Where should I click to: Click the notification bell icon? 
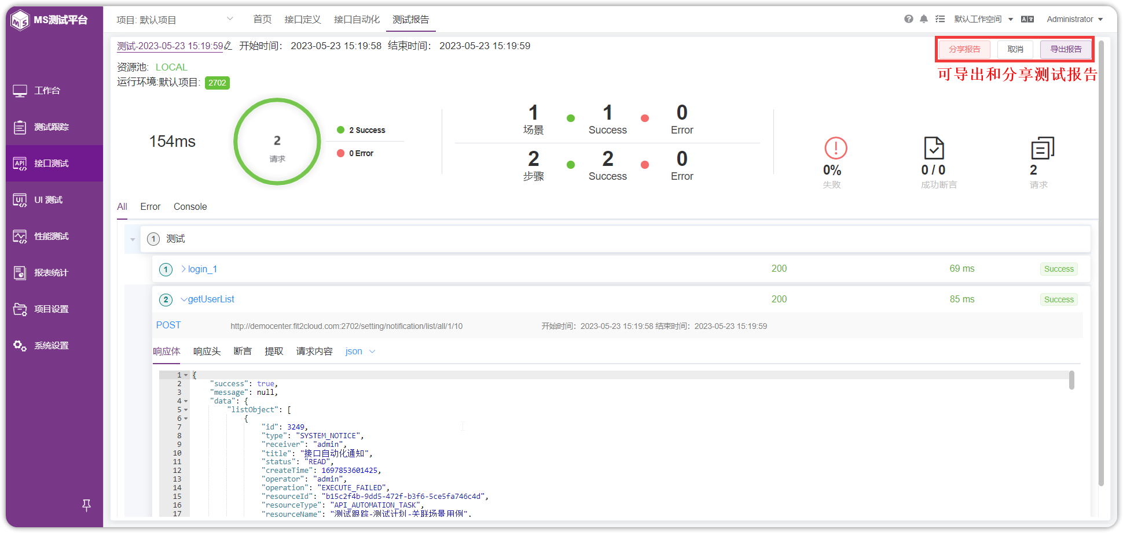click(x=924, y=19)
